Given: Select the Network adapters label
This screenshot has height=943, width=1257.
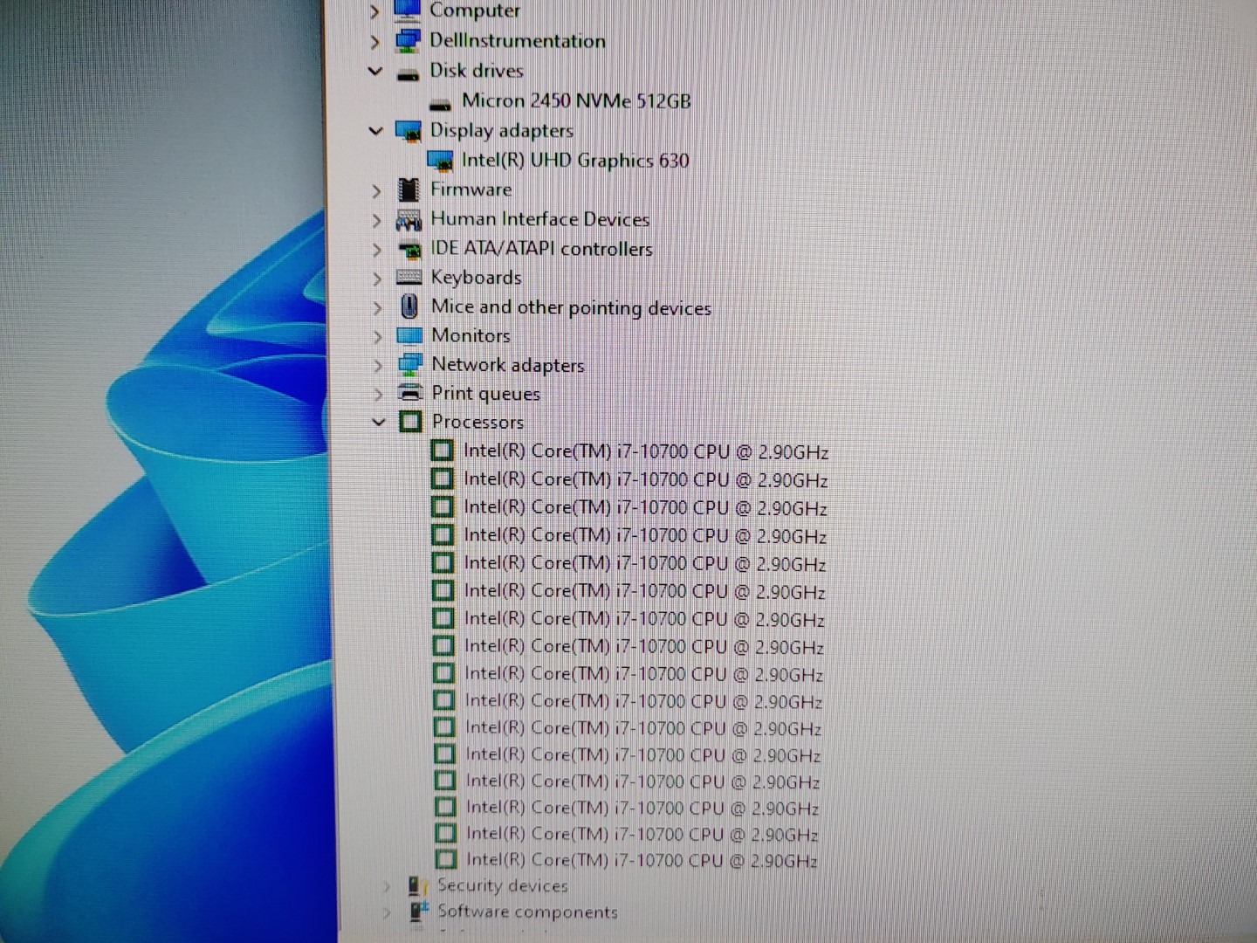Looking at the screenshot, I should coord(508,365).
